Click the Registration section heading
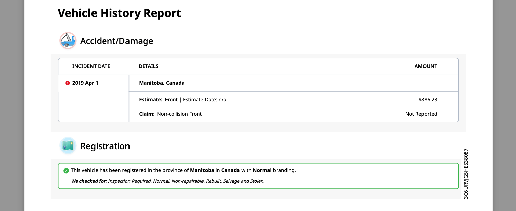 click(x=105, y=146)
